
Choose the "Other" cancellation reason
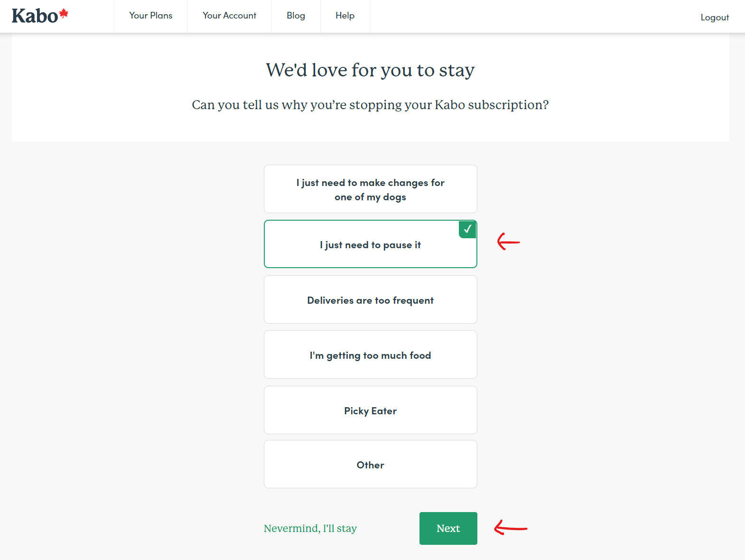(x=370, y=465)
